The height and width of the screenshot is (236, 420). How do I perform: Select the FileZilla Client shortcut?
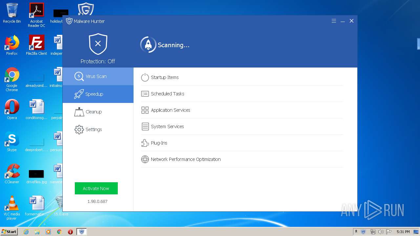(x=36, y=45)
